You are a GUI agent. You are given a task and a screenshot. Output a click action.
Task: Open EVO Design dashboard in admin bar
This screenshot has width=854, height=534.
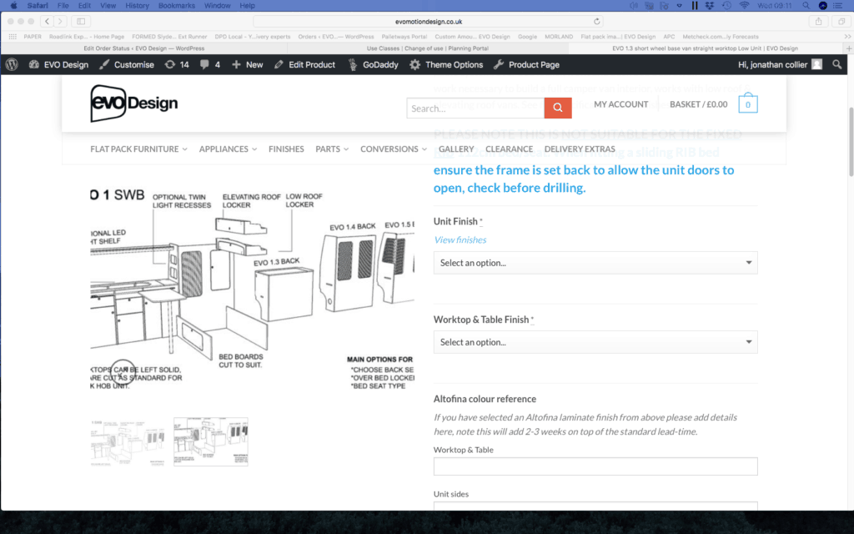(x=59, y=64)
